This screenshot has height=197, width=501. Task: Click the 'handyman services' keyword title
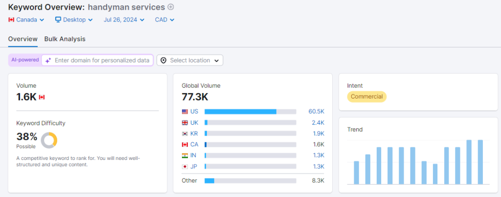(126, 7)
